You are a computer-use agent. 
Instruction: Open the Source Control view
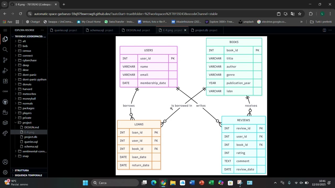point(5,60)
